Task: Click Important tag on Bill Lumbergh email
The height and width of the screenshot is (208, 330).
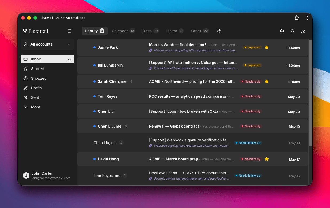Action: tap(252, 65)
